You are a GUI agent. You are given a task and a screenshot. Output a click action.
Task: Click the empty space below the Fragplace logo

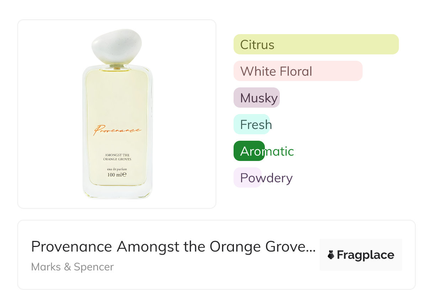361,279
